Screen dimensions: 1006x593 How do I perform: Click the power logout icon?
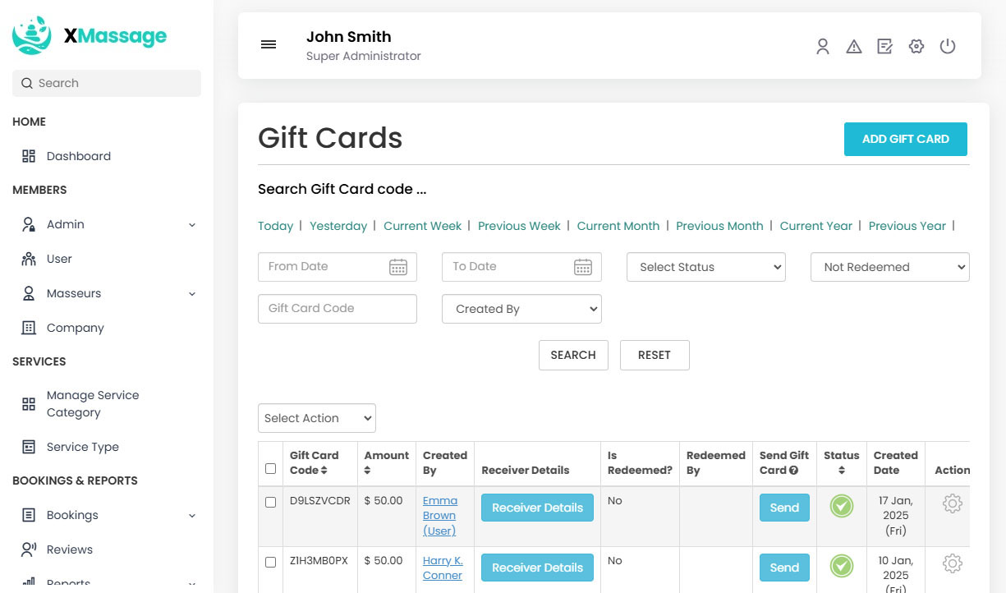pyautogui.click(x=948, y=47)
